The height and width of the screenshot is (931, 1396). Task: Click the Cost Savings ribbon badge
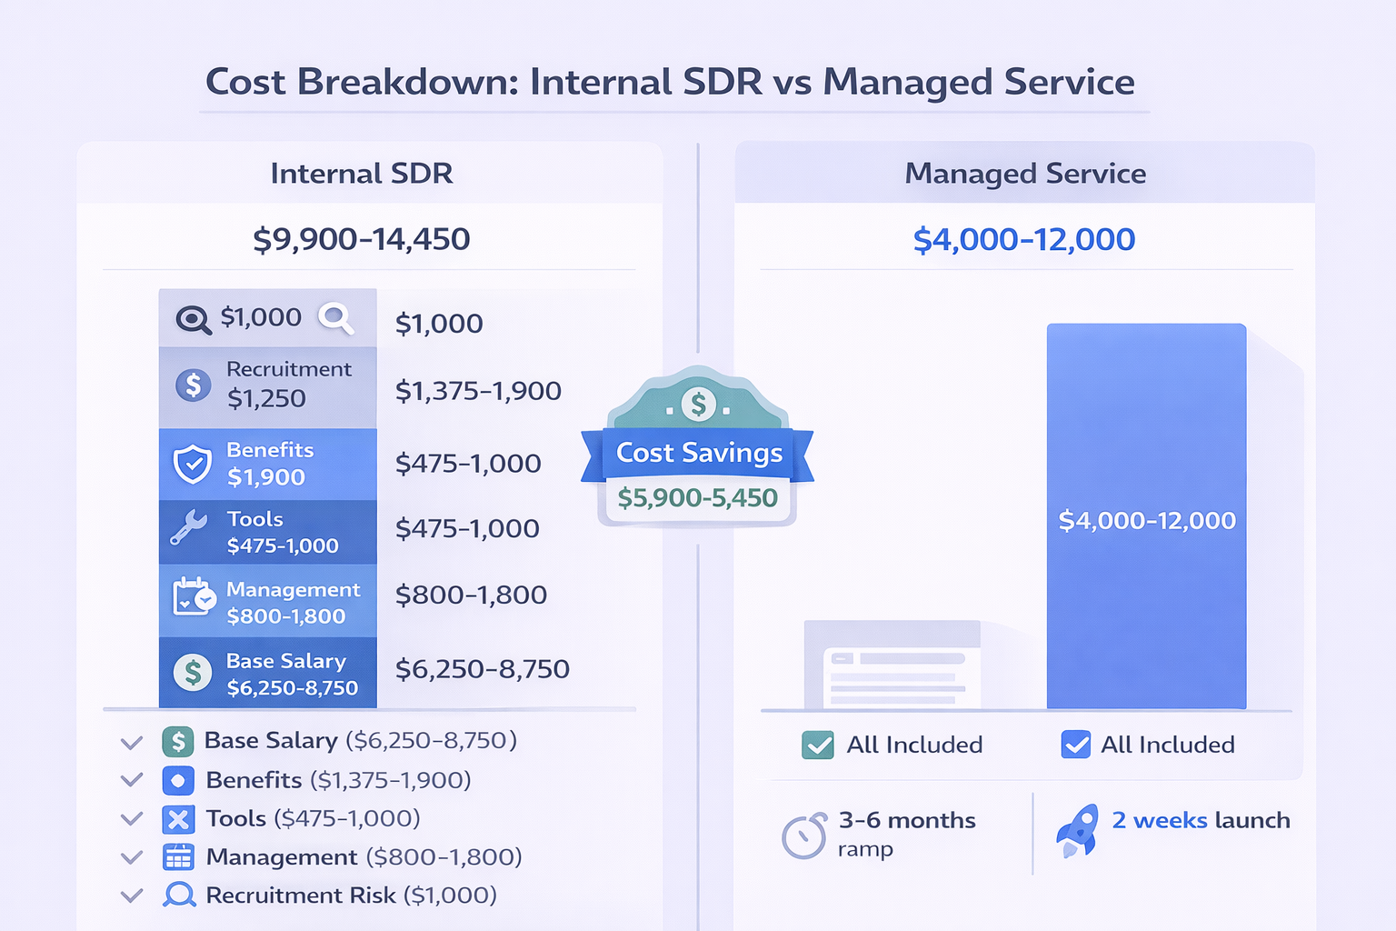click(698, 453)
